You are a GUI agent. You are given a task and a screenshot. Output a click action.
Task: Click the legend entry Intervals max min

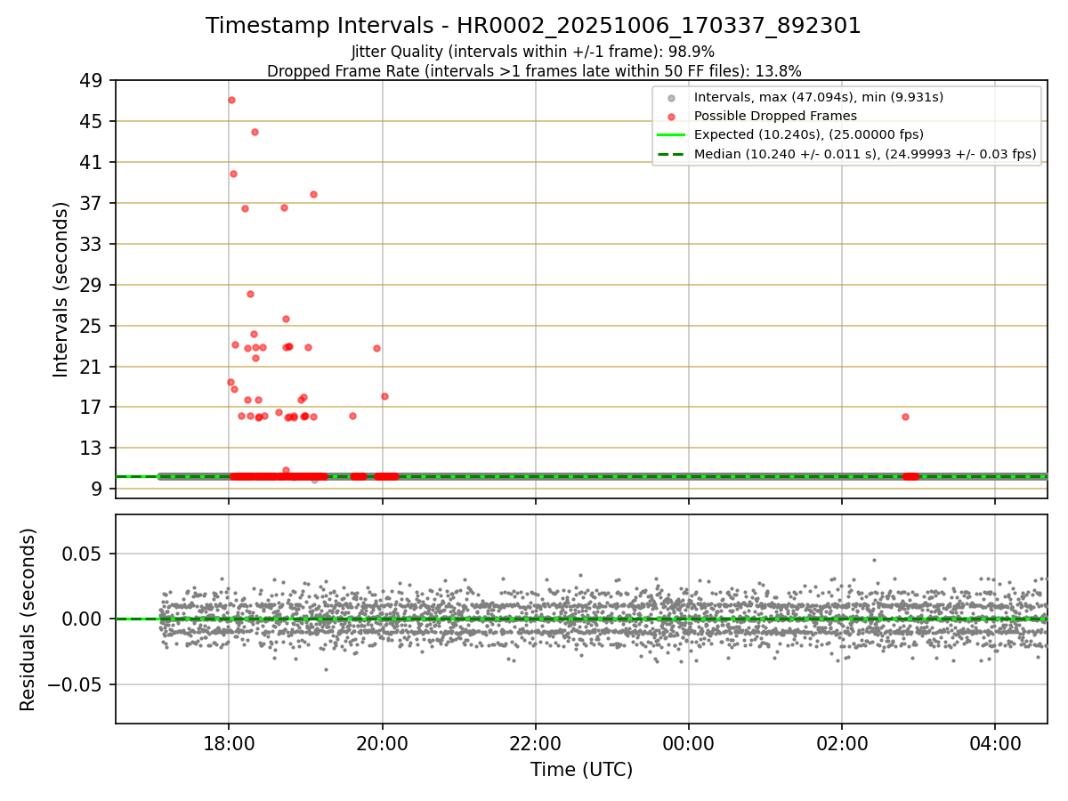click(819, 97)
